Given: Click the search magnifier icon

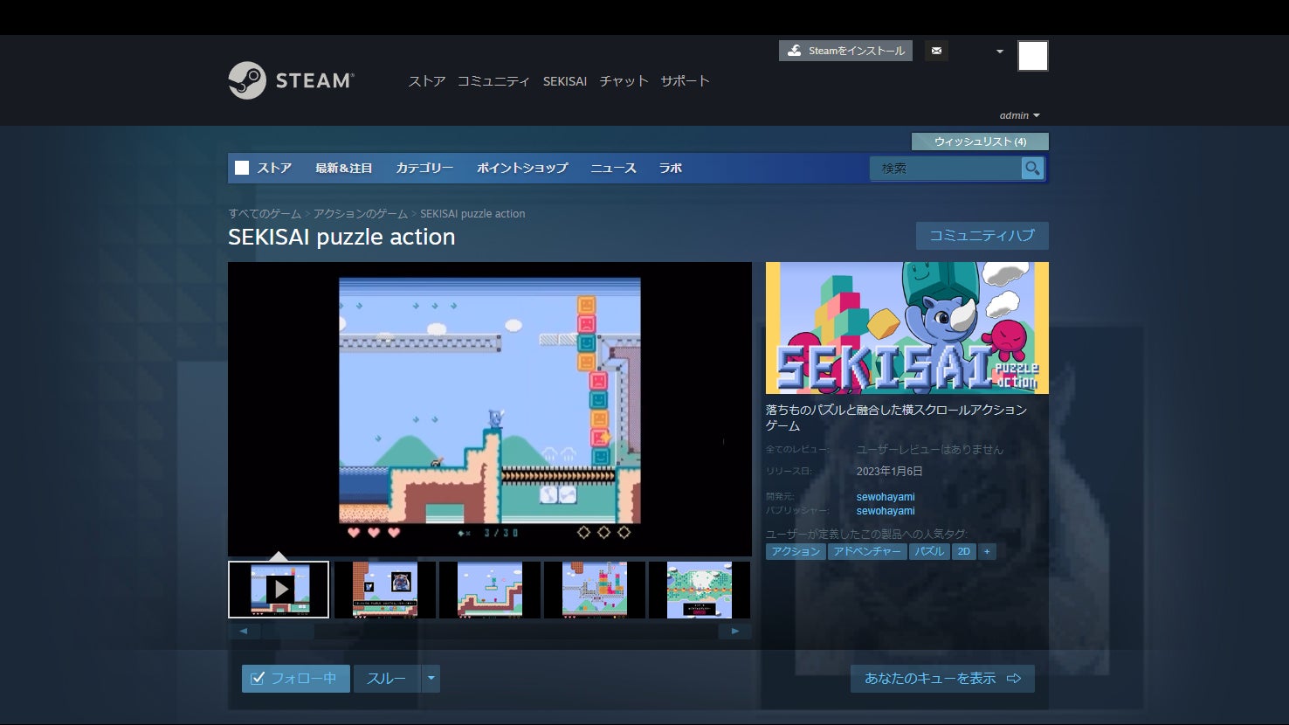Looking at the screenshot, I should tap(1032, 169).
